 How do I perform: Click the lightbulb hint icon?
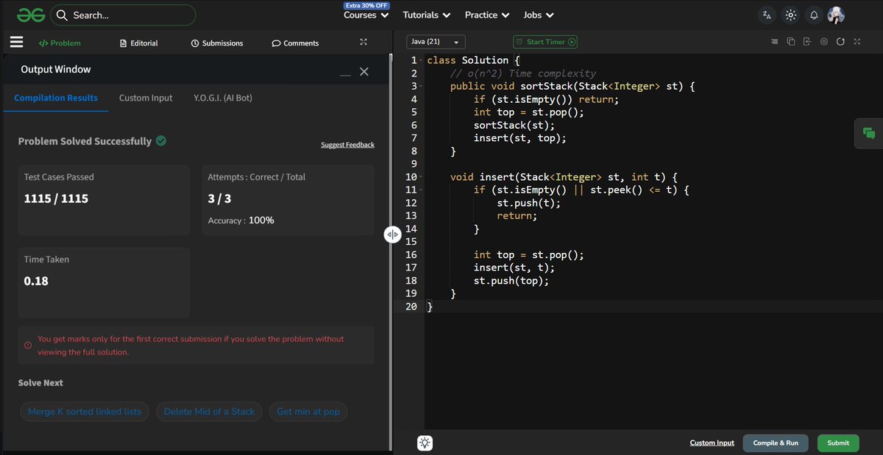coord(425,443)
